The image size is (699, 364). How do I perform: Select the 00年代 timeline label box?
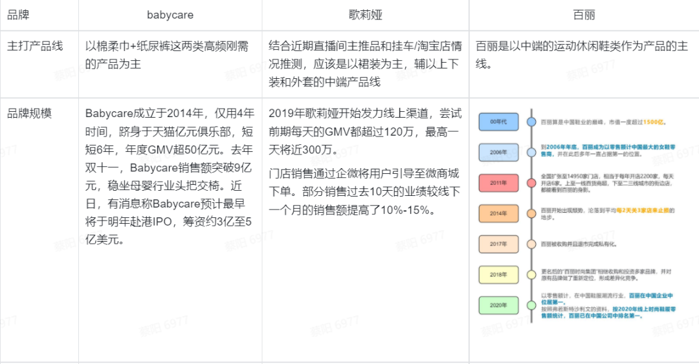(x=498, y=122)
